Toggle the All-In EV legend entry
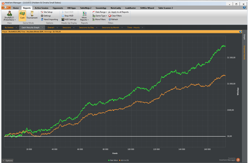The height and width of the screenshot is (163, 248). pyautogui.click(x=124, y=160)
